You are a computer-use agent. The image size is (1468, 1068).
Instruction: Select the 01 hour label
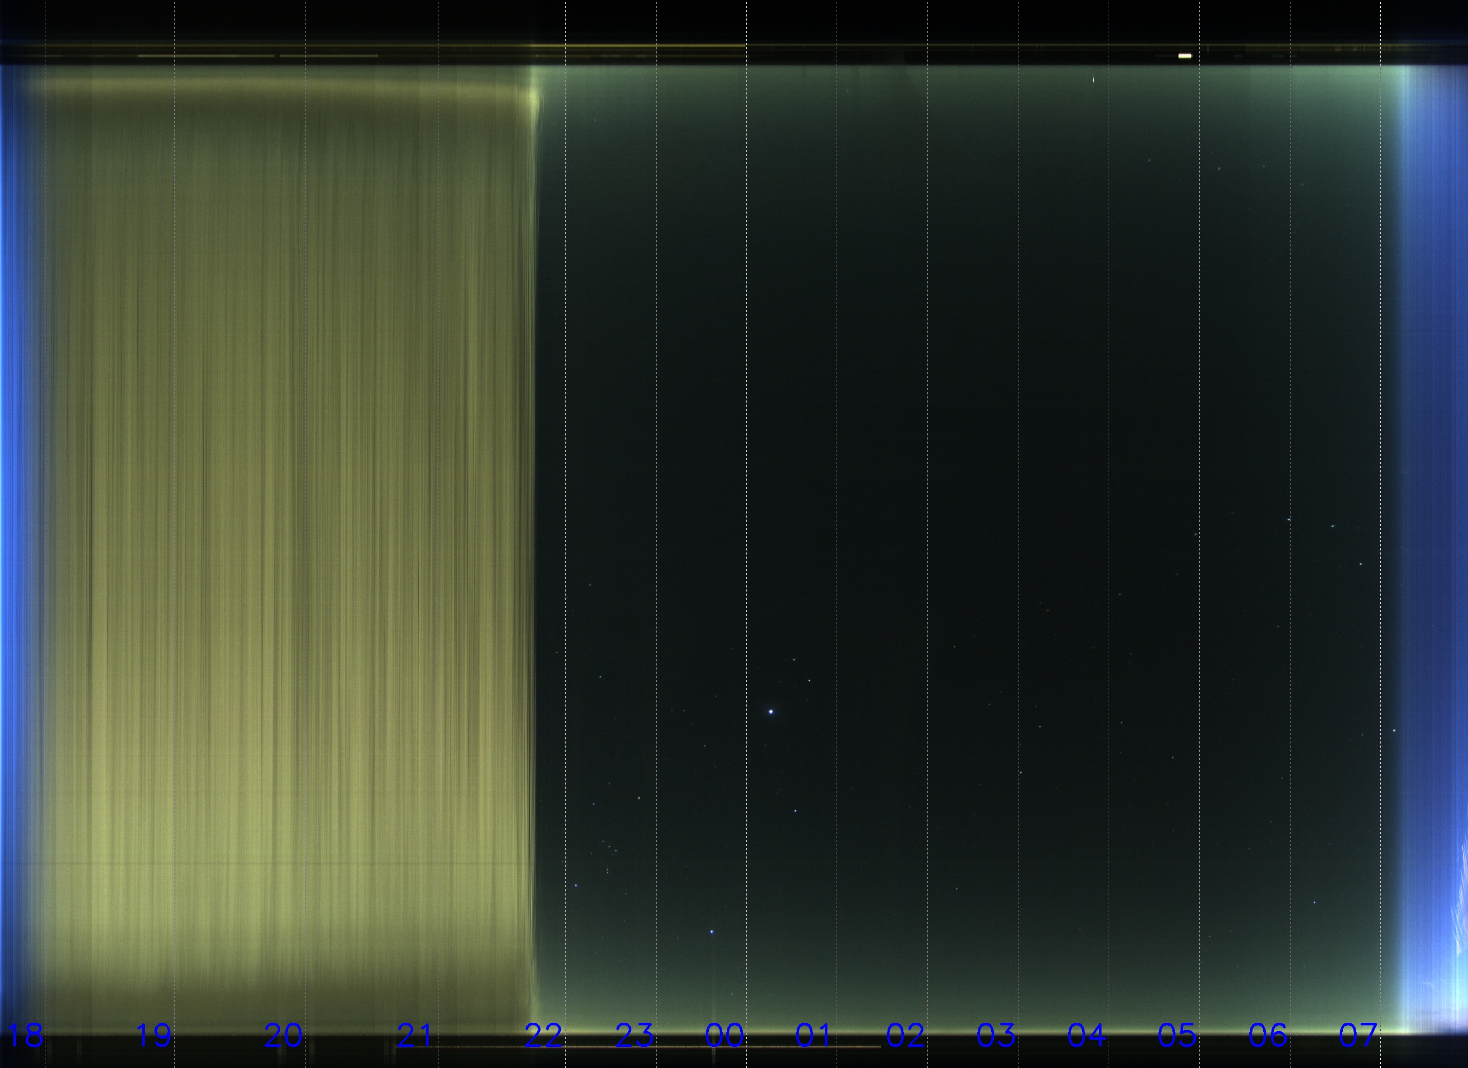pos(814,1035)
